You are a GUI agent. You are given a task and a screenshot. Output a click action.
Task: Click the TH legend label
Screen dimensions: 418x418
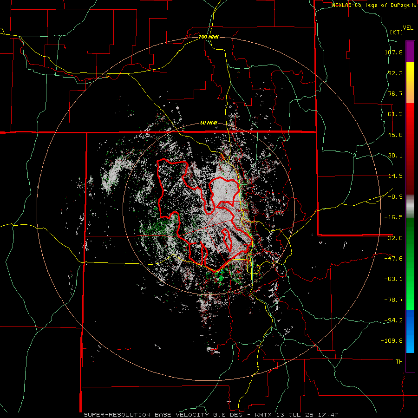click(399, 362)
